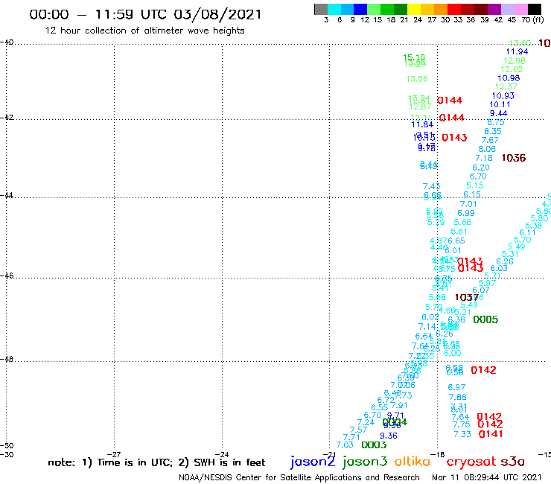This screenshot has height=484, width=551.
Task: Click the value '6.97'
Action: click(456, 387)
